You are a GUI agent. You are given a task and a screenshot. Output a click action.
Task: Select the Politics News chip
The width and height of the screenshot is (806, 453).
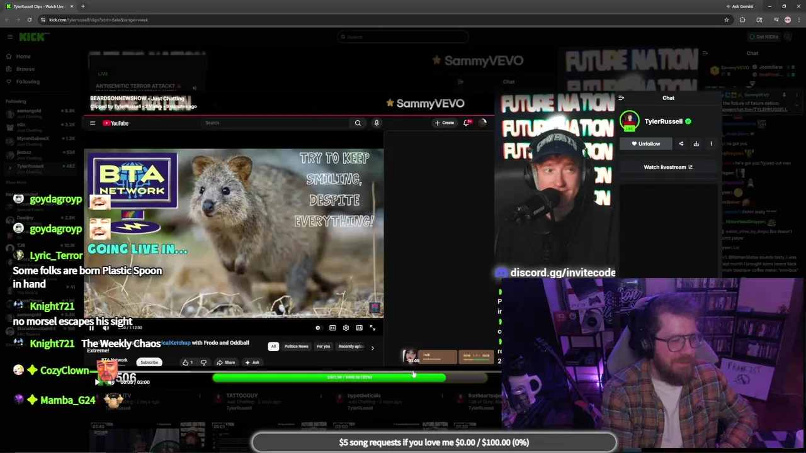click(x=296, y=347)
